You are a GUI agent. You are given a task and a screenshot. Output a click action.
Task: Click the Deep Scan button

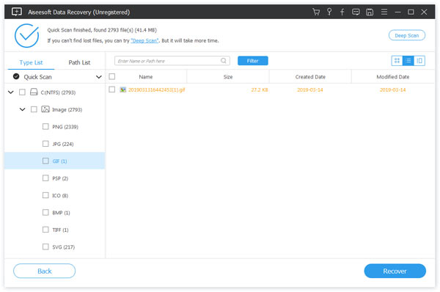(x=407, y=35)
